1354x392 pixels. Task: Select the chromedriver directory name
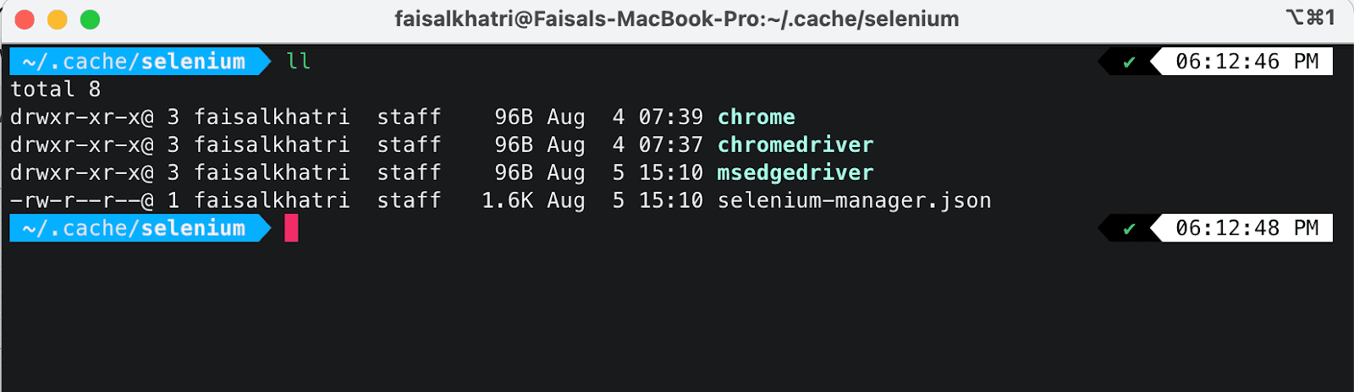795,145
